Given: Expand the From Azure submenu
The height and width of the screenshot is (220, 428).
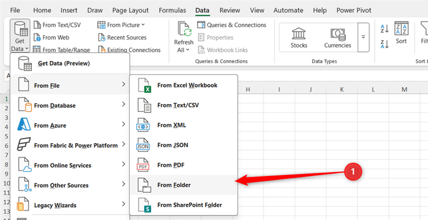Looking at the screenshot, I should 70,125.
